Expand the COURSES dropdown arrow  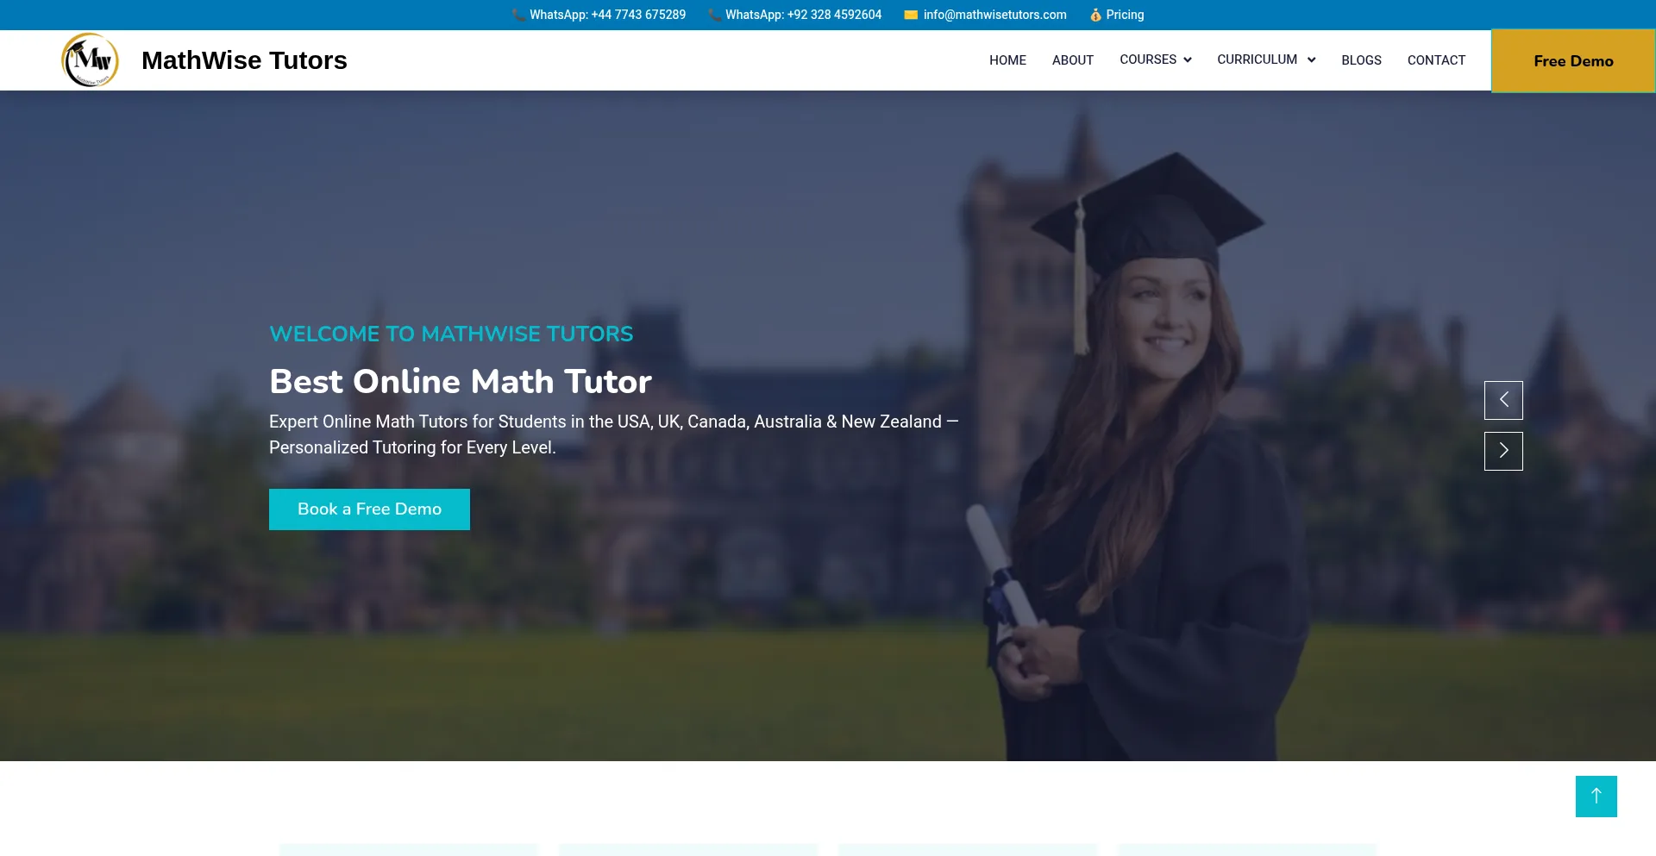click(x=1188, y=59)
